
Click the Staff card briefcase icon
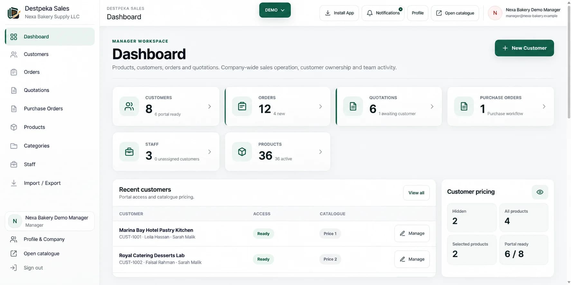tap(129, 152)
